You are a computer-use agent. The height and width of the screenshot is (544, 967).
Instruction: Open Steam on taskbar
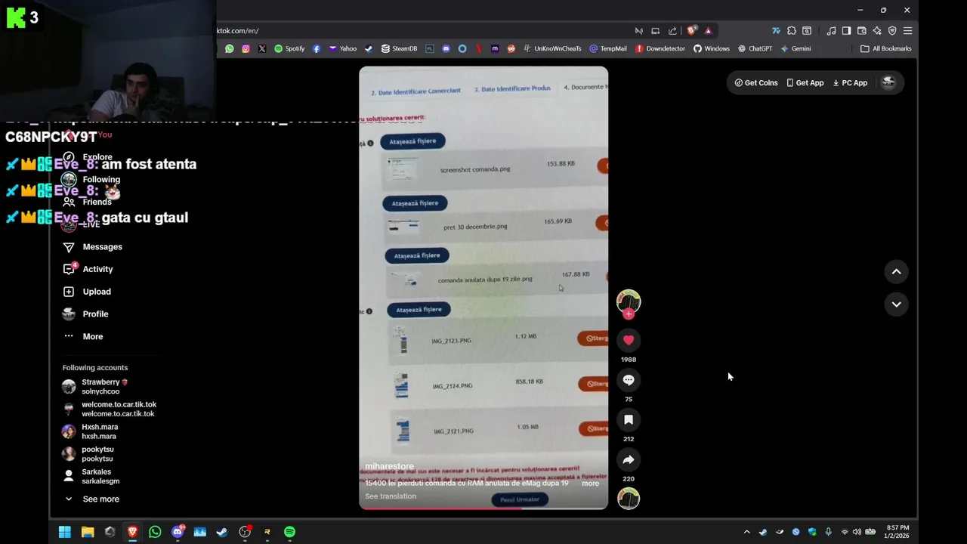click(x=222, y=532)
